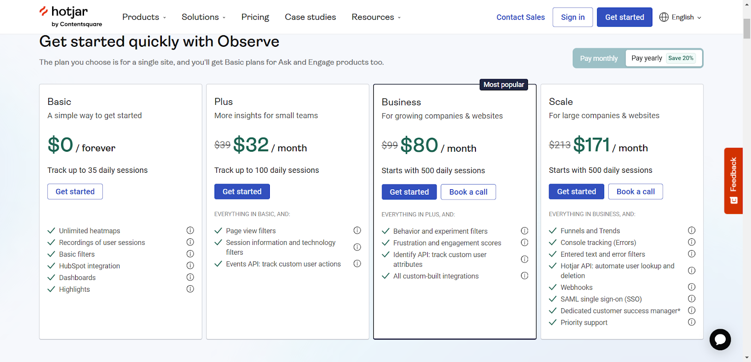This screenshot has height=362, width=751.
Task: Click Get started in the header
Action: [624, 17]
